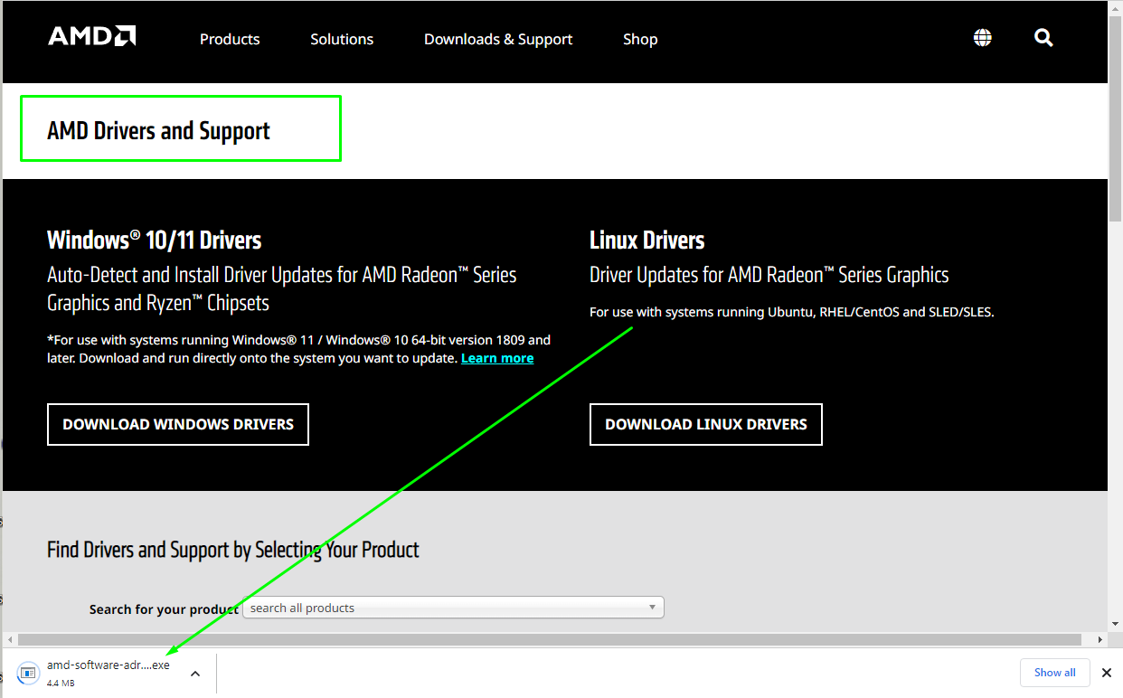Close the downloads bar
This screenshot has height=698, width=1123.
(1106, 673)
